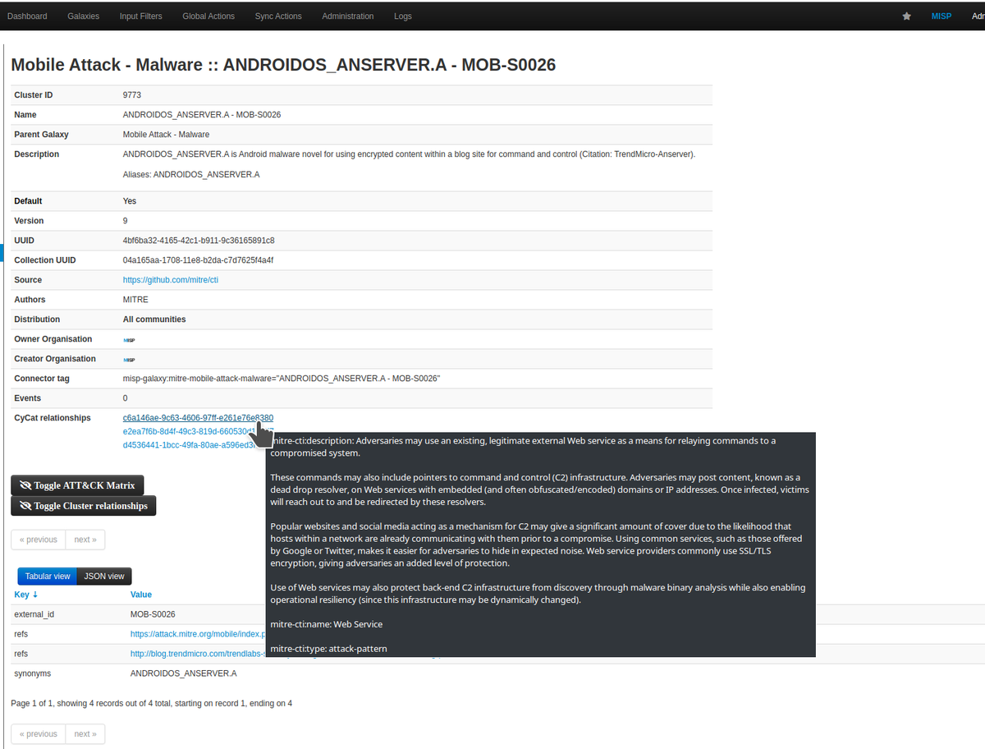Switch to Tabular view

click(47, 577)
